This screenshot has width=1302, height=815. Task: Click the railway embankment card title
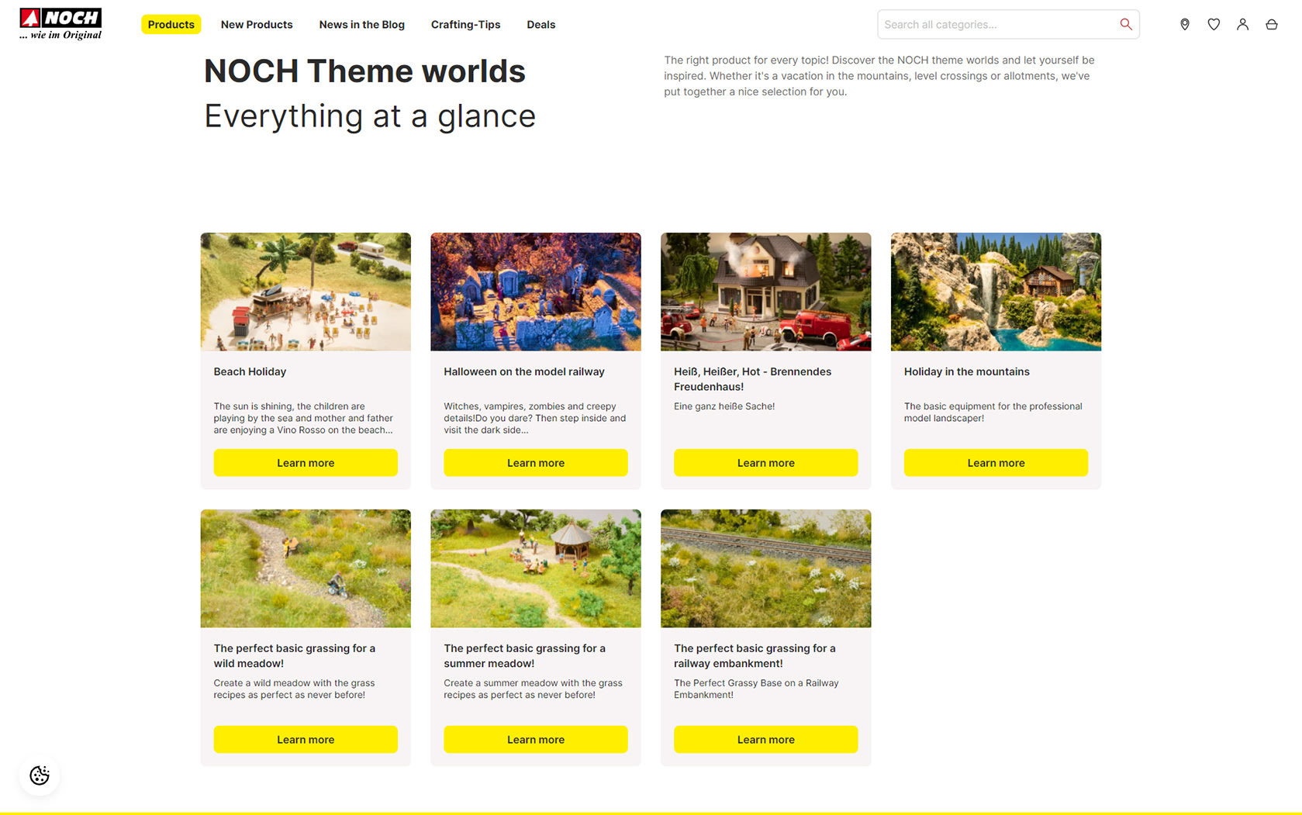click(x=755, y=656)
